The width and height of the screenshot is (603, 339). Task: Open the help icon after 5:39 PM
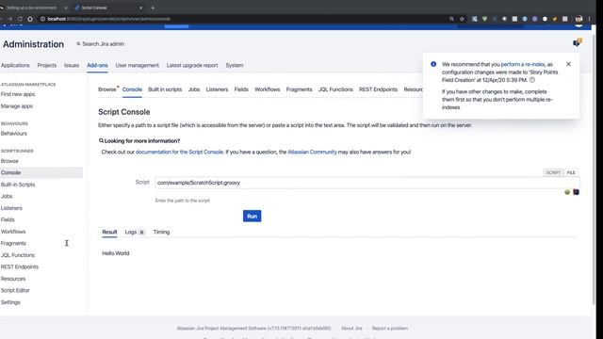pos(532,80)
